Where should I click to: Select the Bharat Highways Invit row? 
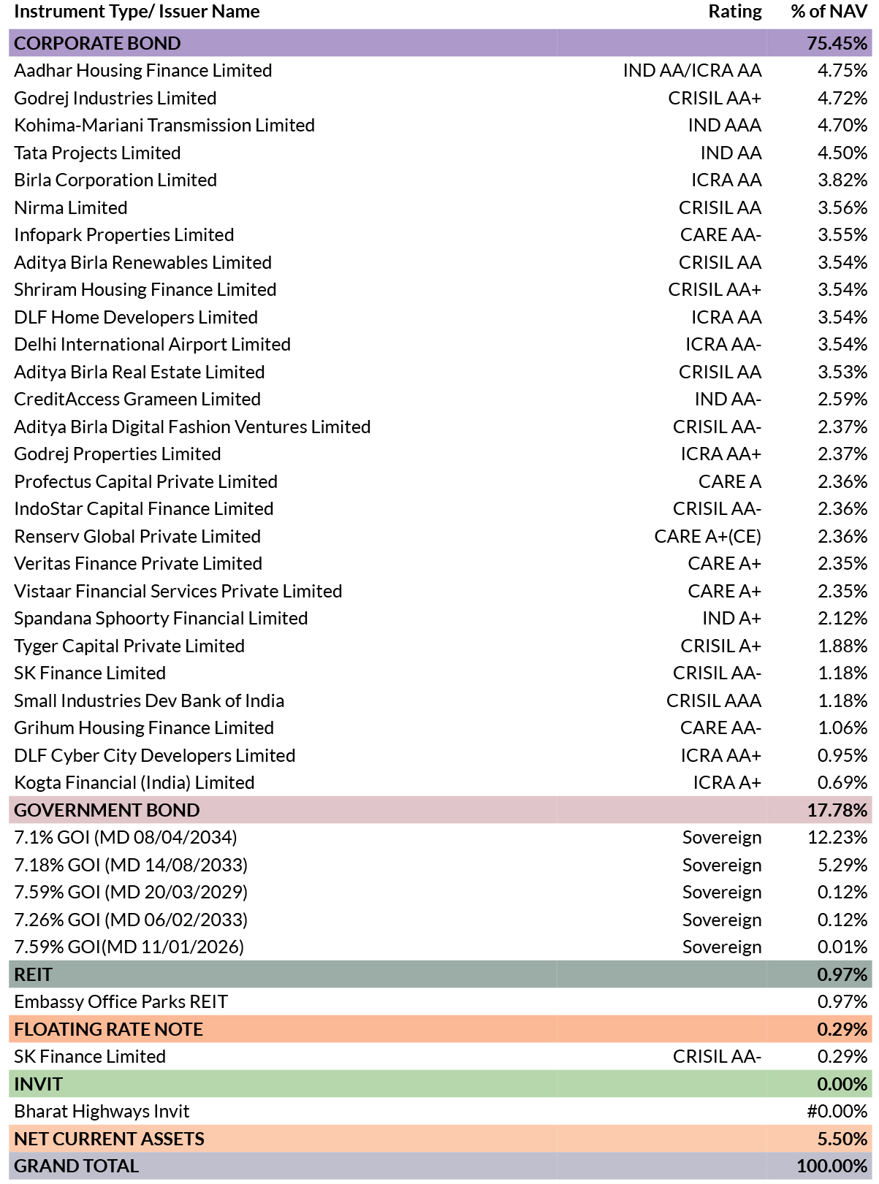[x=440, y=1112]
